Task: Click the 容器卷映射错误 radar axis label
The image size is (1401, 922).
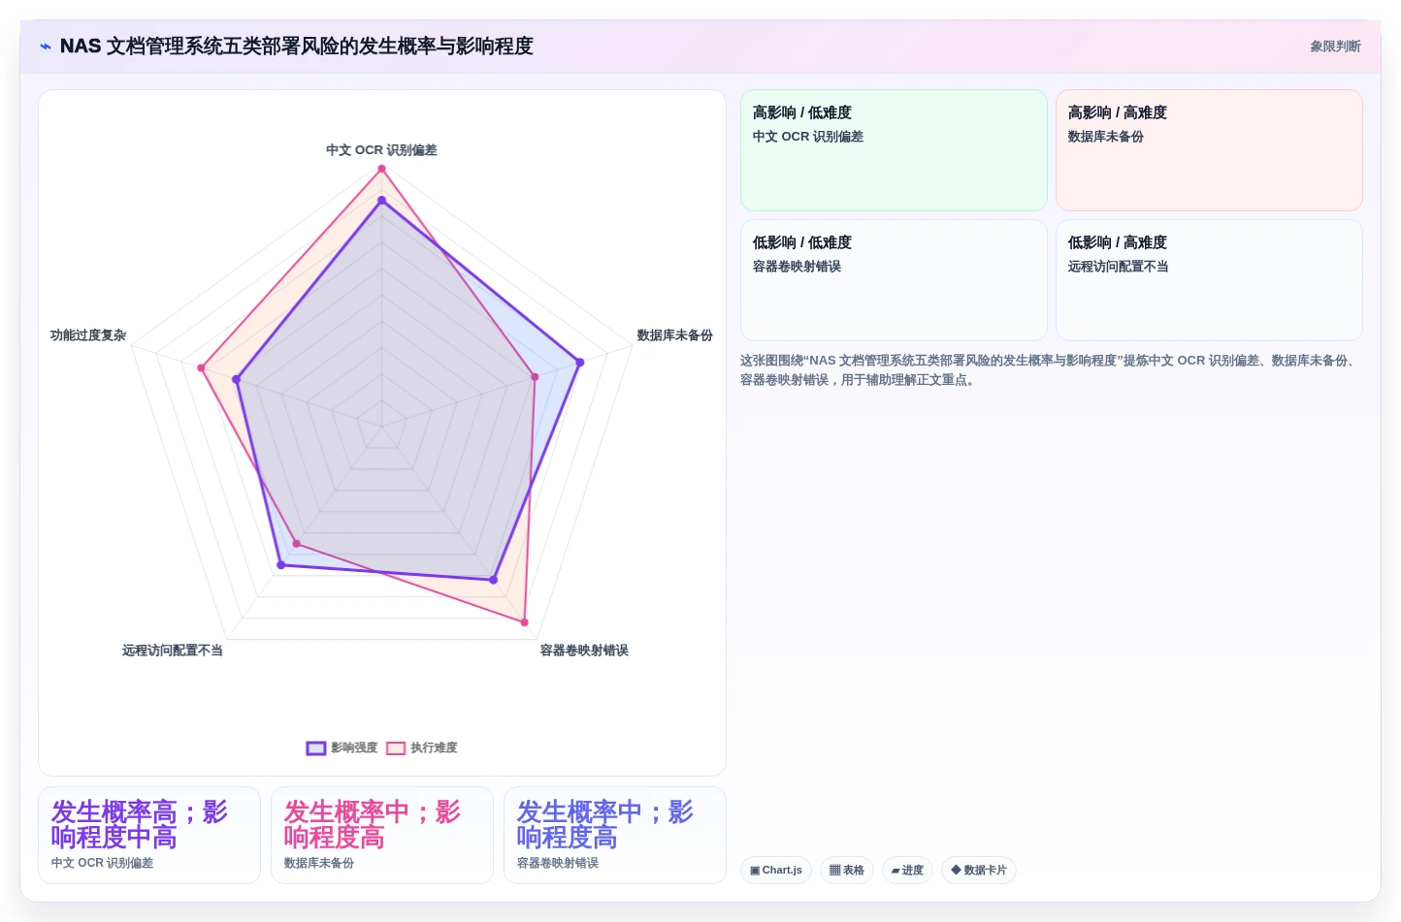Action: (x=584, y=651)
